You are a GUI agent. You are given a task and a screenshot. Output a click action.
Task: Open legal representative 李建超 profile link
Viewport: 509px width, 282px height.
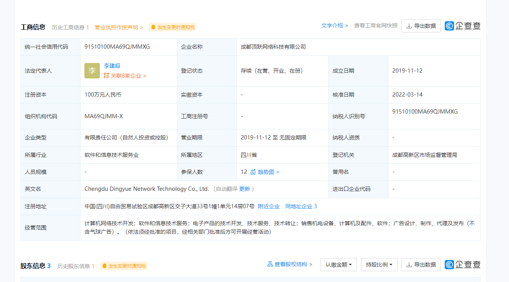(x=112, y=66)
